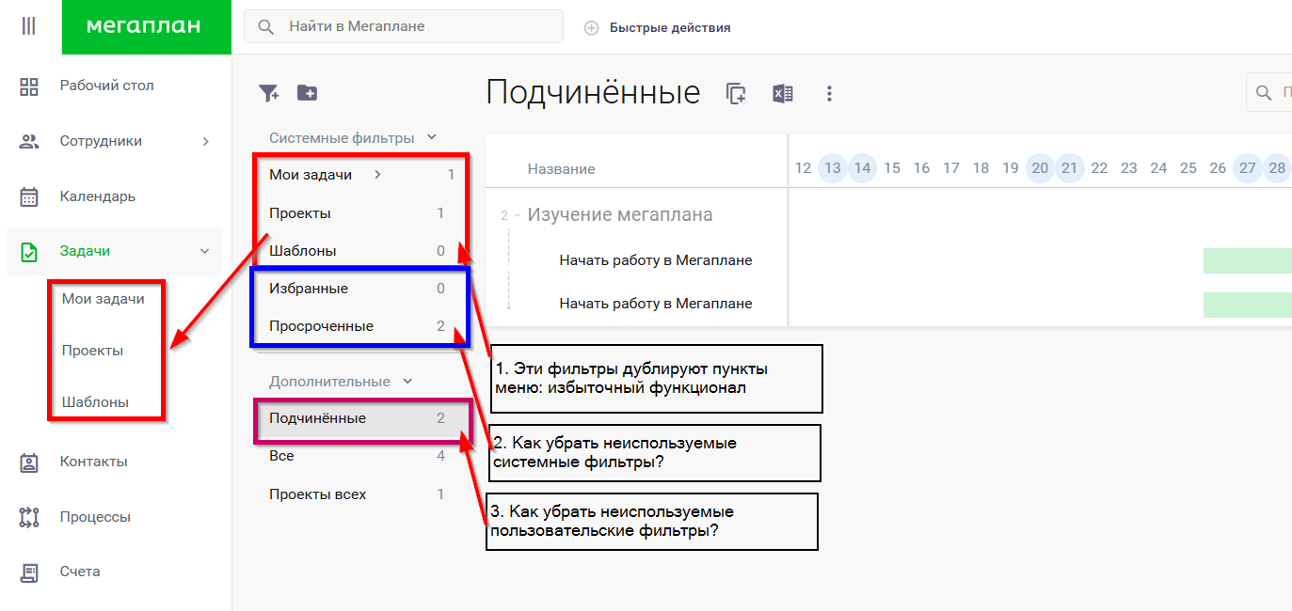Click the hamburger menu icon at top-left

(28, 27)
